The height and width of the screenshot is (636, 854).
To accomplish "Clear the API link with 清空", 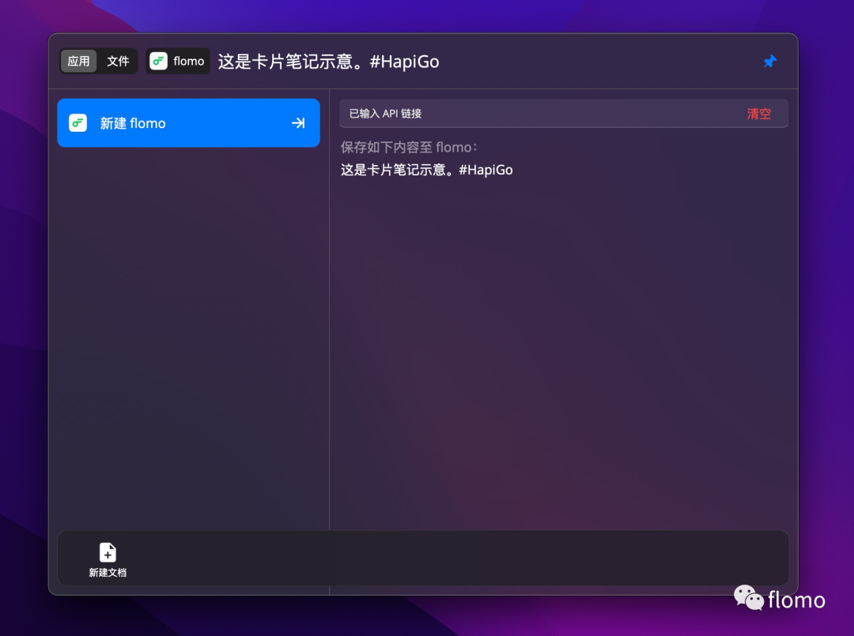I will point(758,114).
